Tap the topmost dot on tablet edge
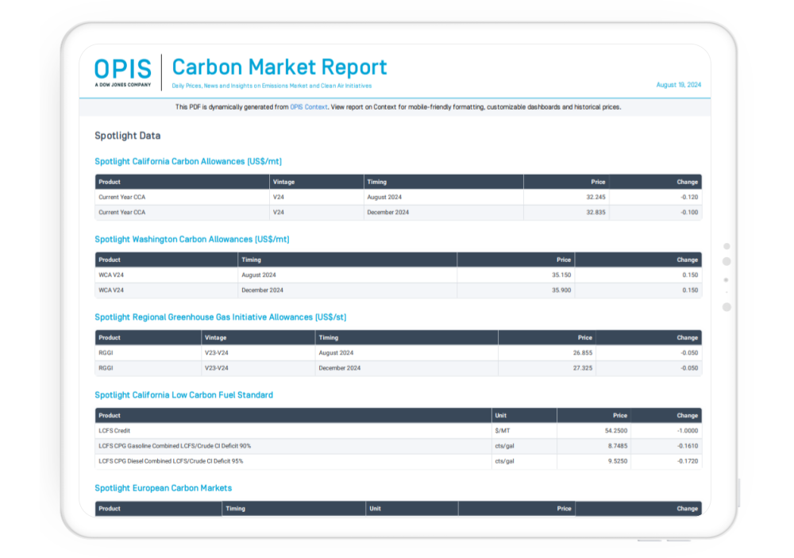The height and width of the screenshot is (558, 794). coord(727,247)
